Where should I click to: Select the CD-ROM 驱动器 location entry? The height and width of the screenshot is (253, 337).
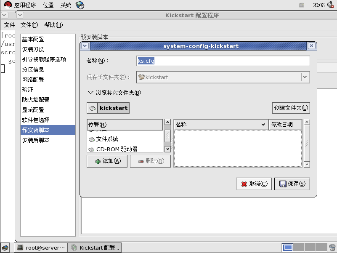point(125,149)
